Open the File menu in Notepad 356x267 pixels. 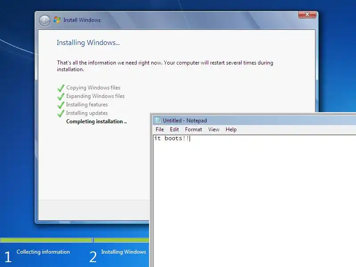click(160, 129)
